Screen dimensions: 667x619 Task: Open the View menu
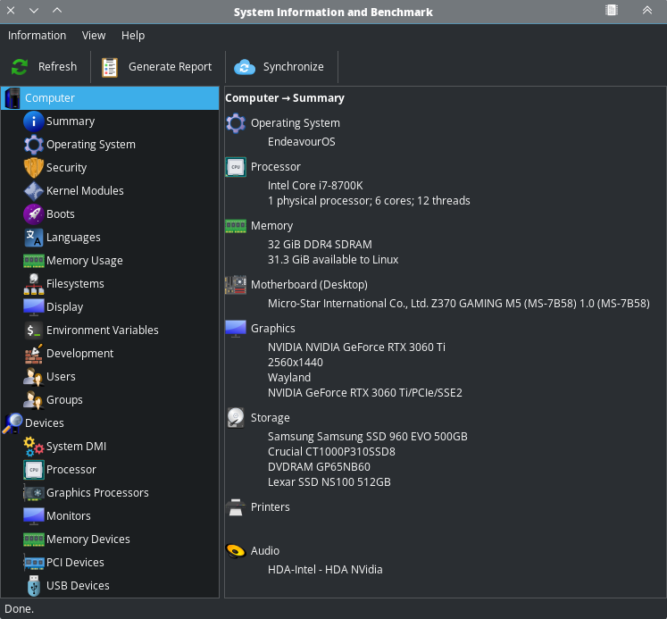(x=94, y=36)
